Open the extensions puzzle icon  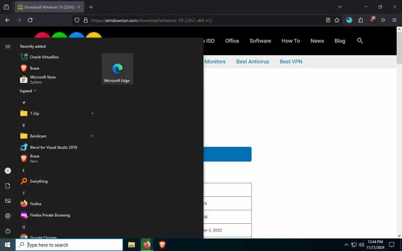361,20
